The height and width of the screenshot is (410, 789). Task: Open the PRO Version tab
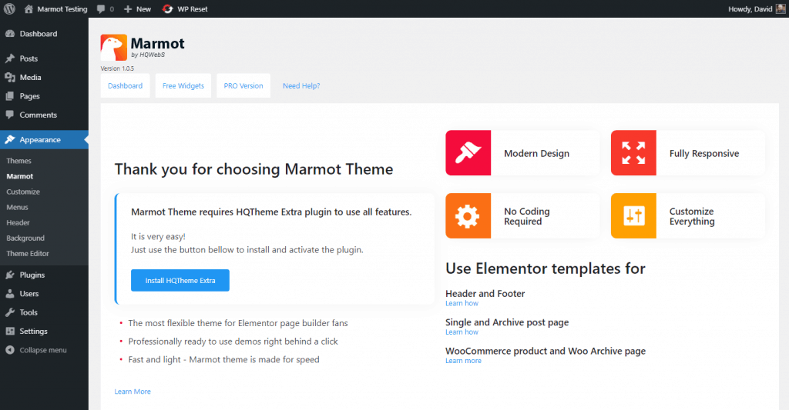[x=243, y=86]
